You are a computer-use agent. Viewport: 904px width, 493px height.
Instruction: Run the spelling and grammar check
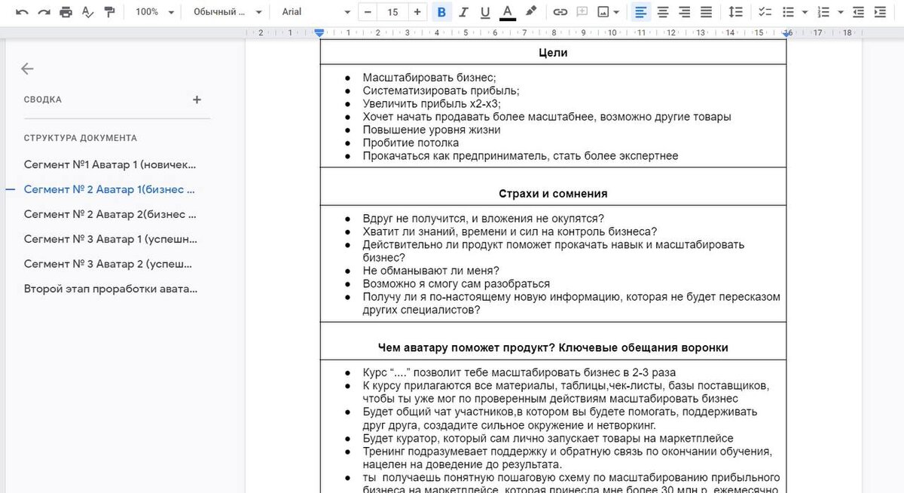pos(88,11)
